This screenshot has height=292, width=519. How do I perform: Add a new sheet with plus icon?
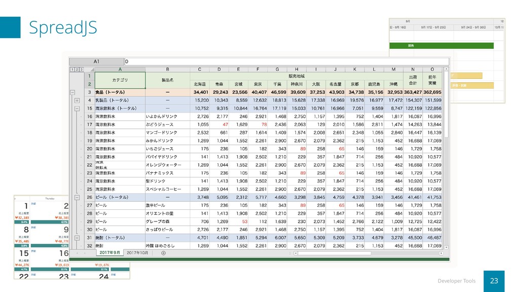(164, 253)
